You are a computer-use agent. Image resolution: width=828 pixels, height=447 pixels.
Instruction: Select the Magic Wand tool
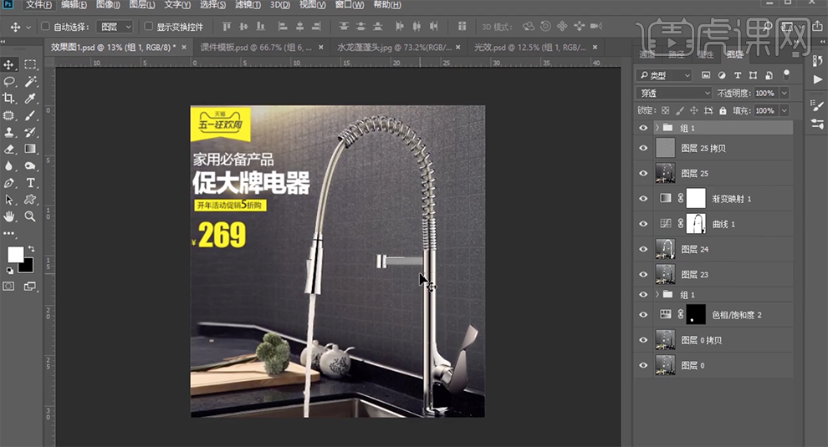tap(30, 81)
